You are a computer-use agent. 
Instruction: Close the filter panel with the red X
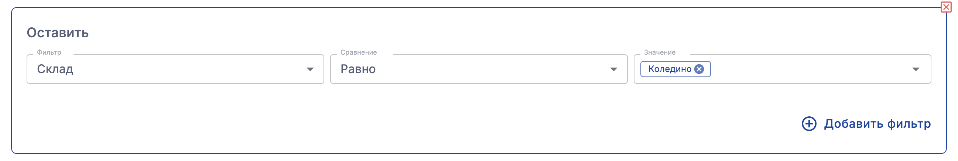click(x=946, y=7)
